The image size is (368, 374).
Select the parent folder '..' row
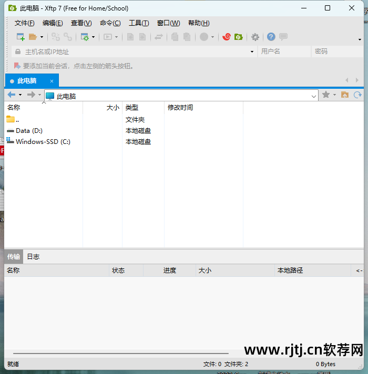124,119
